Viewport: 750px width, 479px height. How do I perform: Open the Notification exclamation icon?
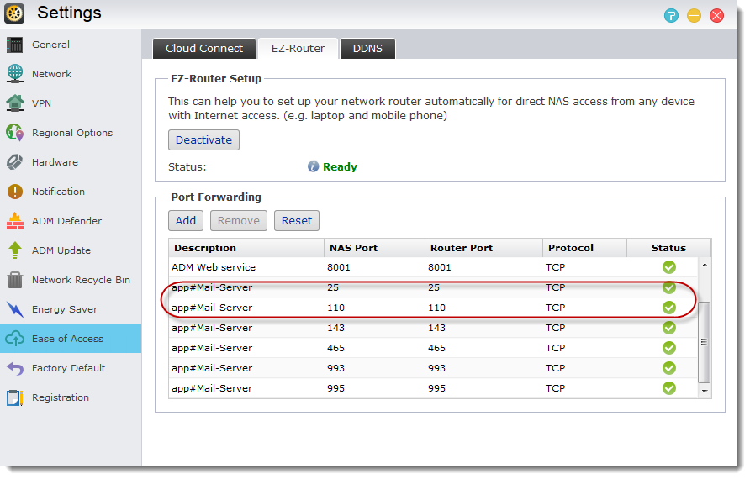(15, 192)
